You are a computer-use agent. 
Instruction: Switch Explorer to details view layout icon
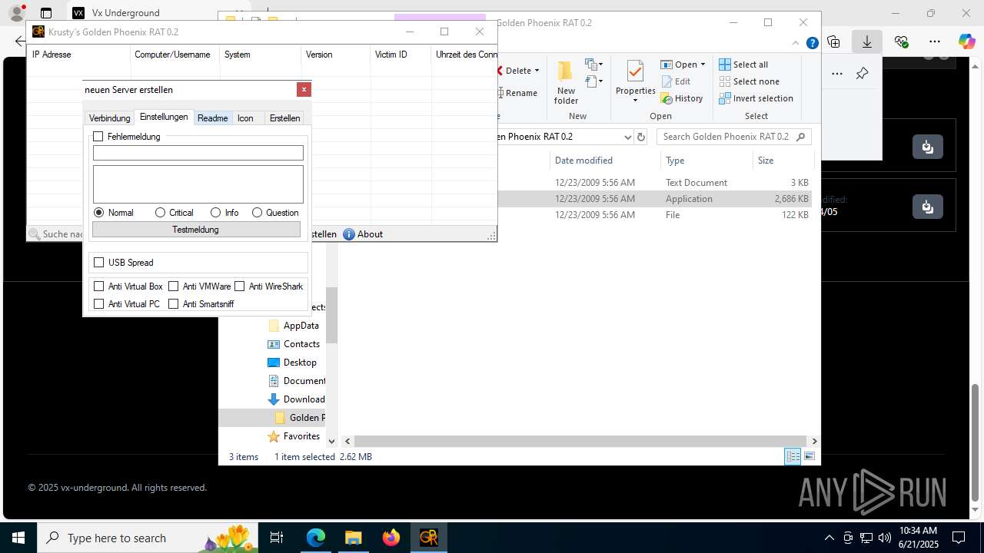793,456
